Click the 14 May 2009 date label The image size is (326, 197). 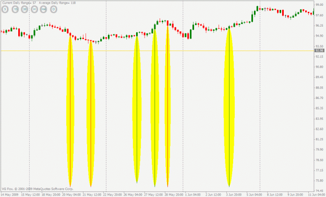coord(9,195)
